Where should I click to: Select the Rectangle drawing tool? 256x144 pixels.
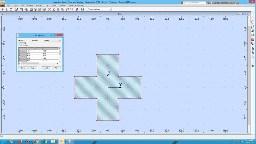[x=253, y=18]
